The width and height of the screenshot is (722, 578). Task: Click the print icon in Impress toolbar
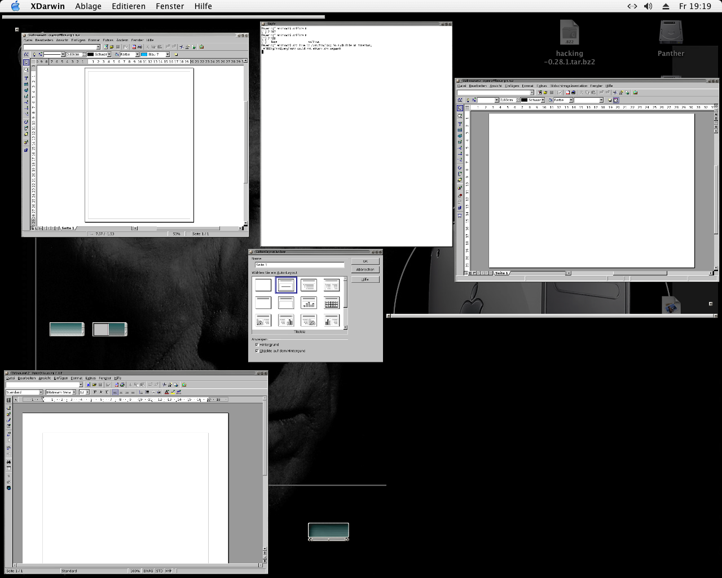pyautogui.click(x=574, y=93)
